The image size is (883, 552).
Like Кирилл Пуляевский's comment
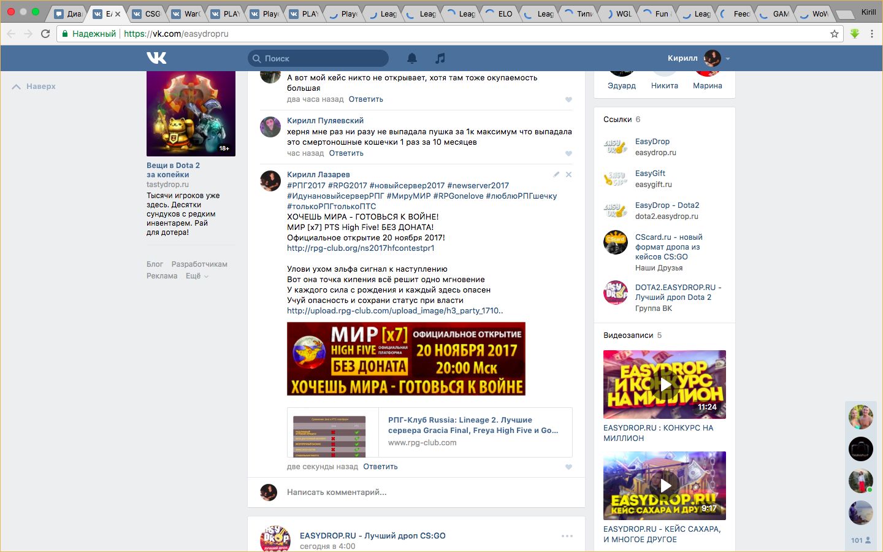tap(568, 153)
